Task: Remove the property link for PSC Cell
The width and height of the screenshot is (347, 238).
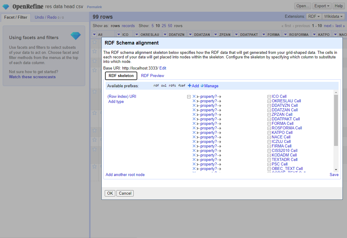Action: click(x=194, y=164)
